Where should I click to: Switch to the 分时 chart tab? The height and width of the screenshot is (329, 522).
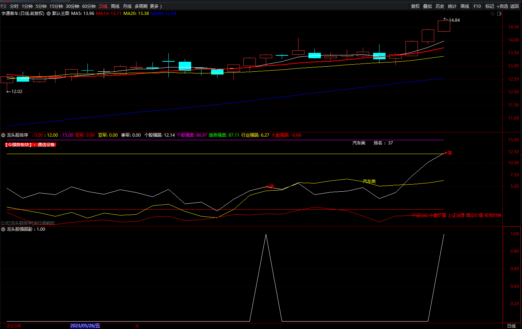[x=14, y=6]
